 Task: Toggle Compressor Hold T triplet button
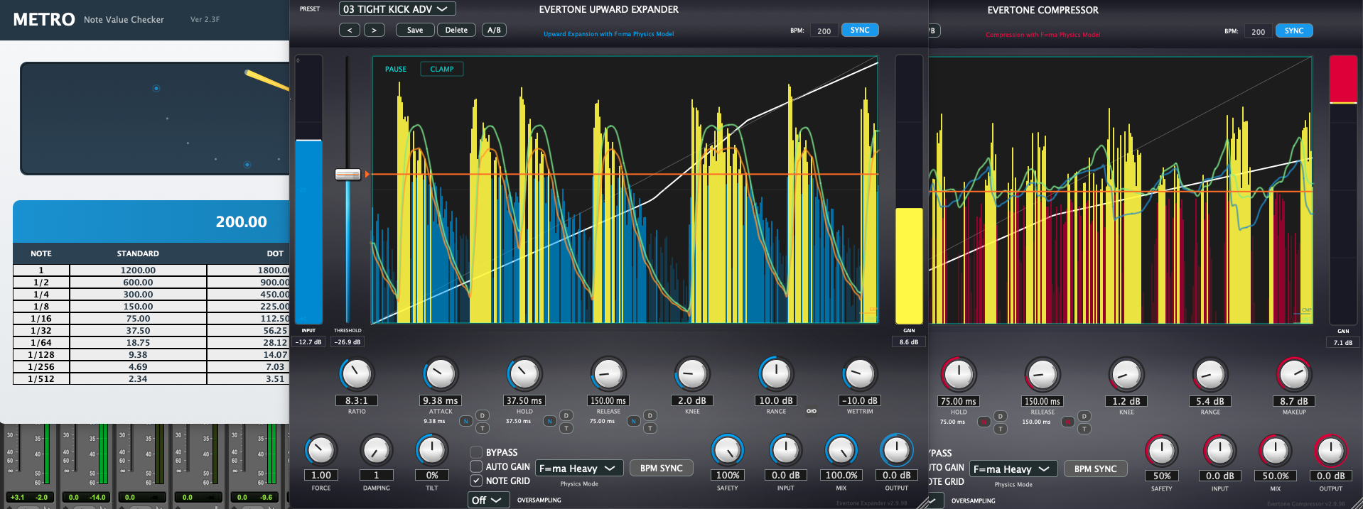(1001, 429)
